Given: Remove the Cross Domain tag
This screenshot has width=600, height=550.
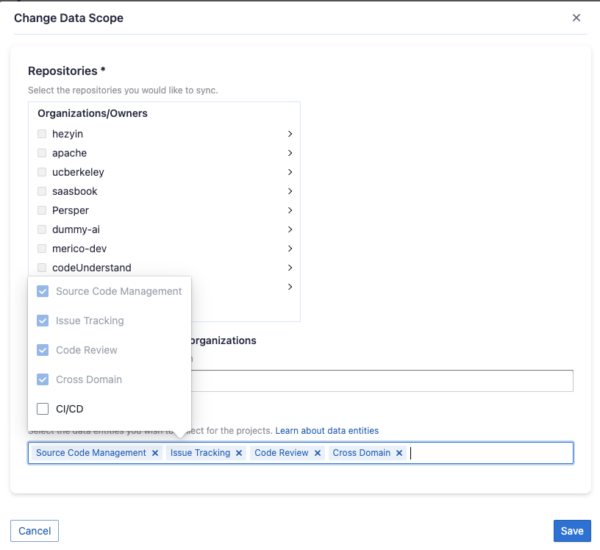Looking at the screenshot, I should [399, 453].
